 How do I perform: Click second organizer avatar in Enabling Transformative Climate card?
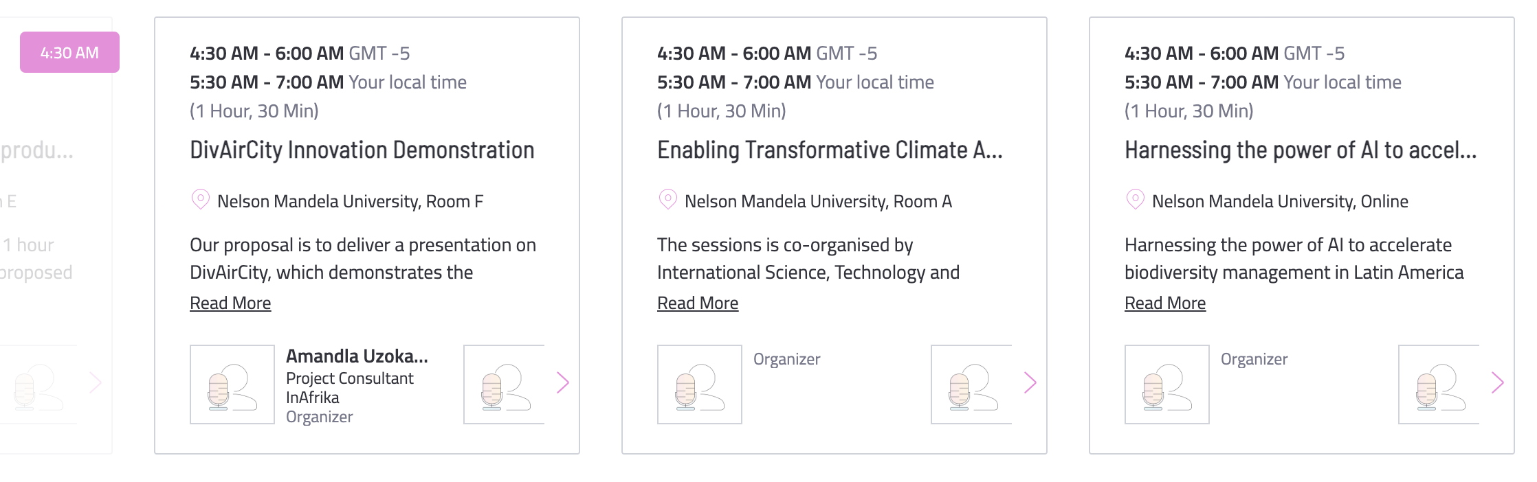tap(971, 385)
